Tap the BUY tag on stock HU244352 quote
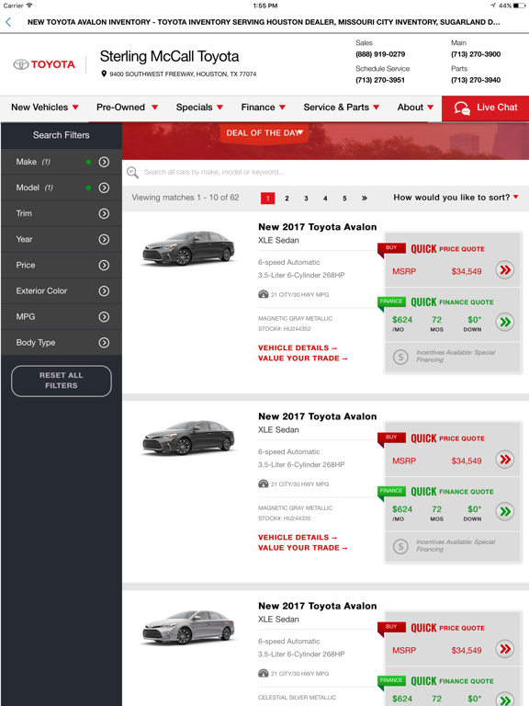 click(x=391, y=248)
